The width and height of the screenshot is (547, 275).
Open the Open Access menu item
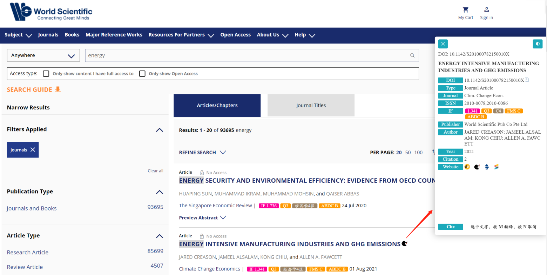click(x=235, y=35)
